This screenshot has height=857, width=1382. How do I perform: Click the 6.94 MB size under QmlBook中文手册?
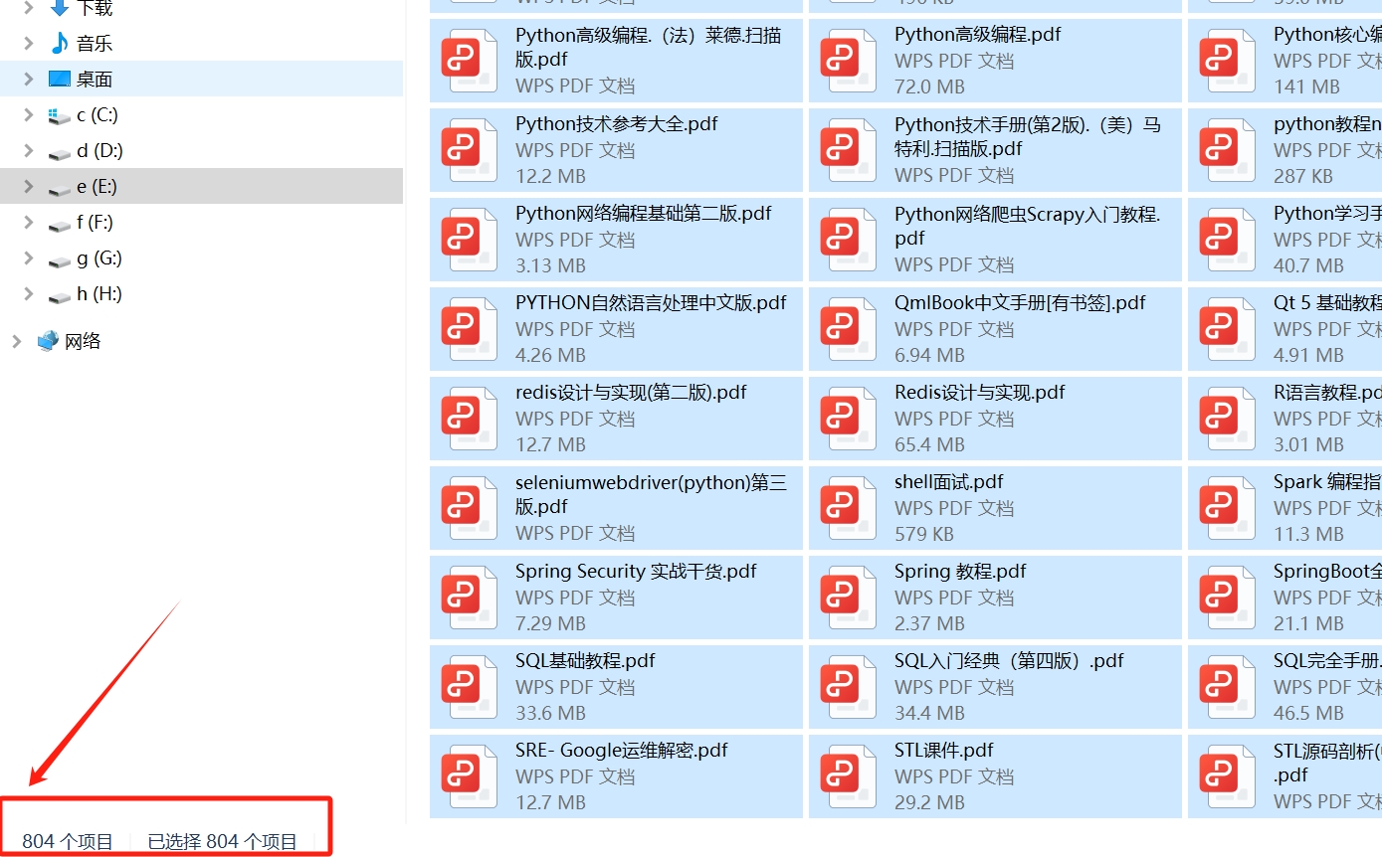(x=929, y=355)
